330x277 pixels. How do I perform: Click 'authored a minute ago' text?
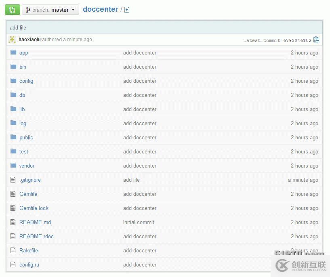click(x=67, y=40)
